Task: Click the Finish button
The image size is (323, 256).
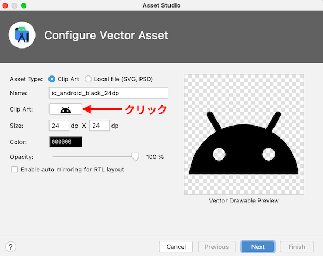Action: (297, 247)
